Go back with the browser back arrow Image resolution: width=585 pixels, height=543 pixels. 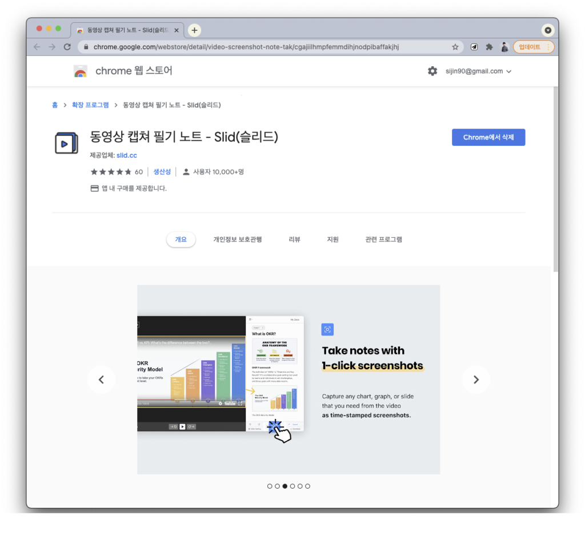(37, 47)
